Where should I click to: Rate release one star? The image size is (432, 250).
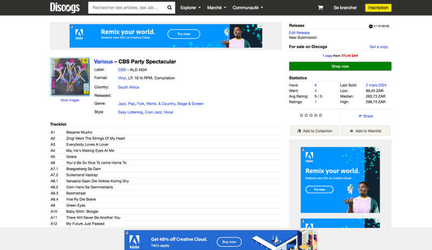(301, 115)
